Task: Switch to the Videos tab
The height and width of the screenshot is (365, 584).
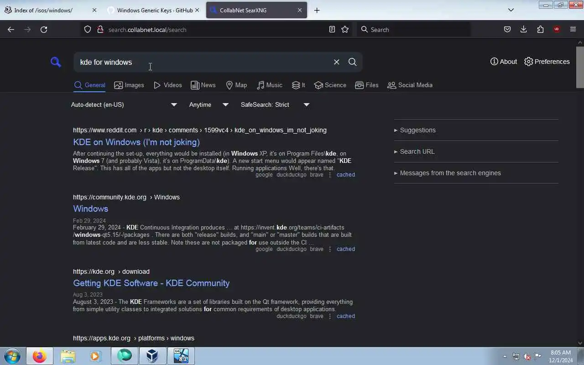Action: pos(167,85)
